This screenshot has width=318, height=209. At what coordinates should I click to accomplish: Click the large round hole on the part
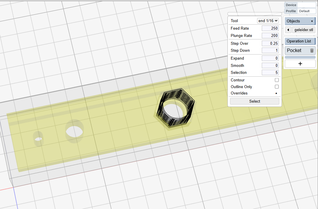coord(75,131)
